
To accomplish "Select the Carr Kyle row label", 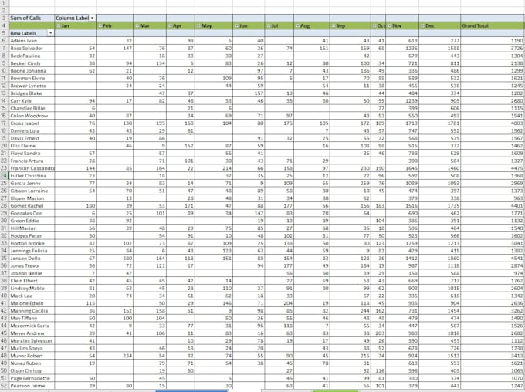I will 32,100.
